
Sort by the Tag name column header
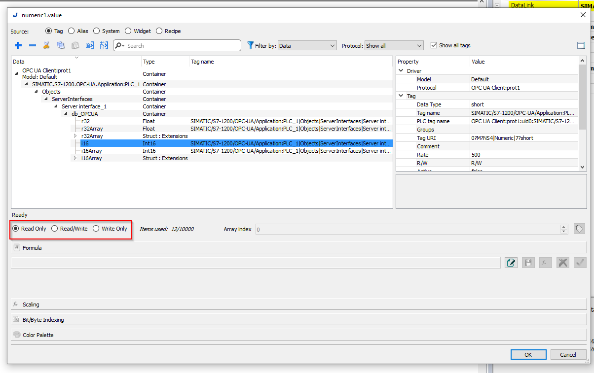pyautogui.click(x=291, y=62)
